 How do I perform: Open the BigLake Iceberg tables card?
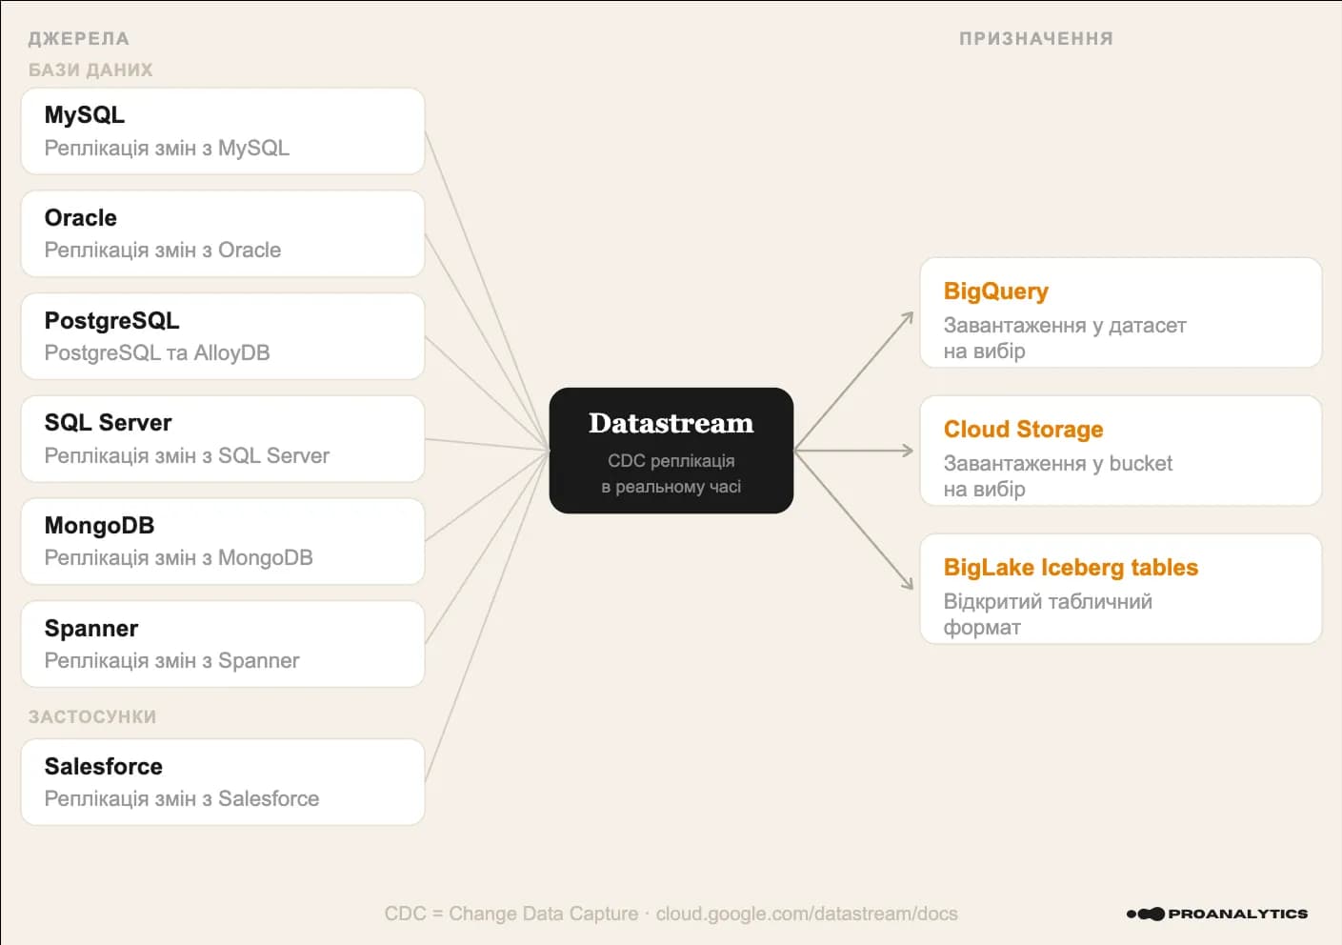[1120, 589]
